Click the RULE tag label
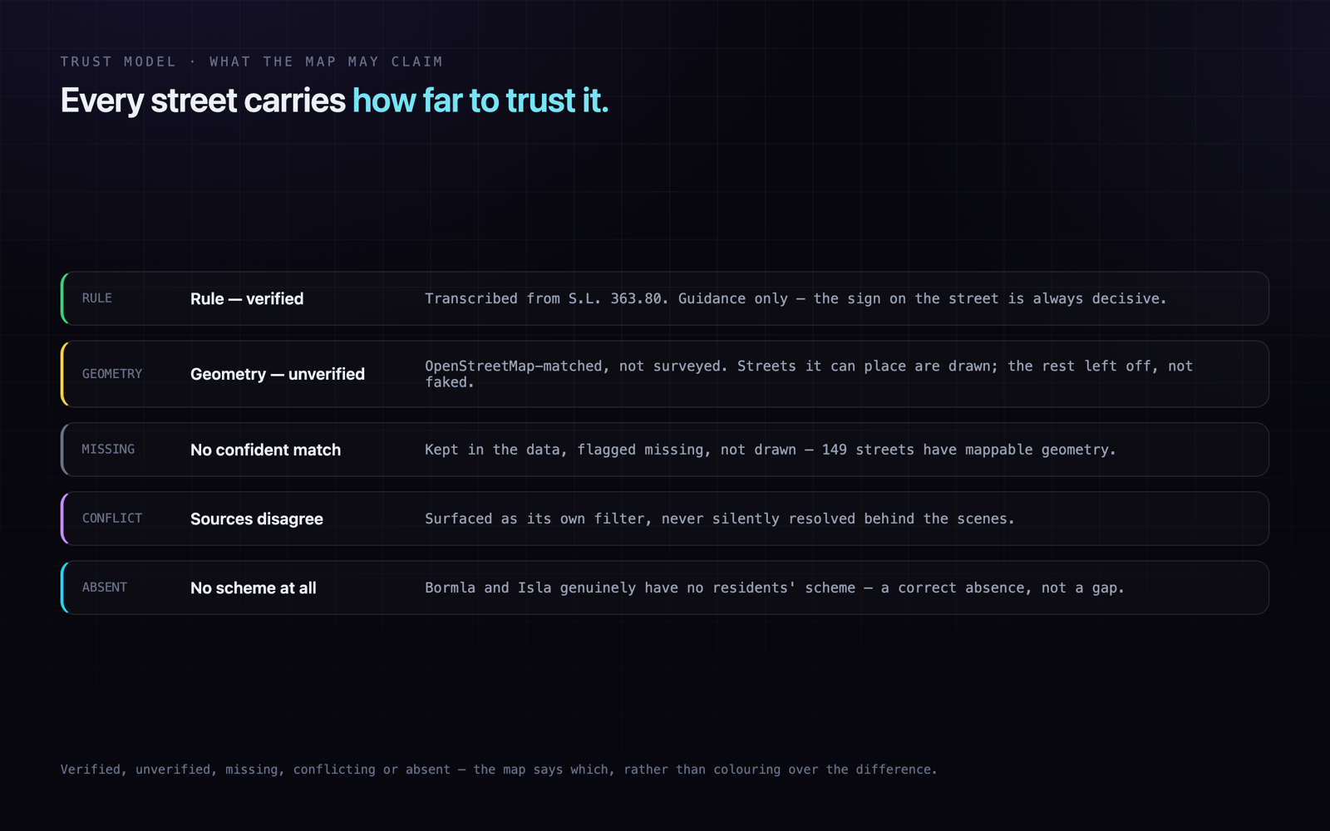The height and width of the screenshot is (831, 1330). click(x=96, y=298)
